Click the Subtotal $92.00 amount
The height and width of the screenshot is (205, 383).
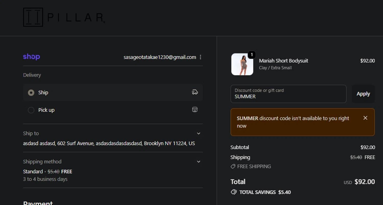click(368, 147)
